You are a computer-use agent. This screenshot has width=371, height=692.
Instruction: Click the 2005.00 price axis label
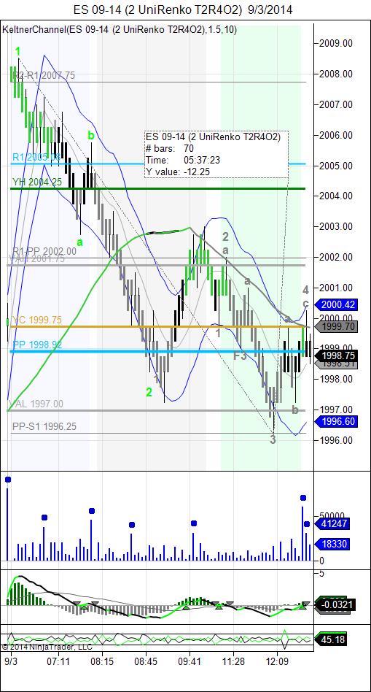click(335, 166)
